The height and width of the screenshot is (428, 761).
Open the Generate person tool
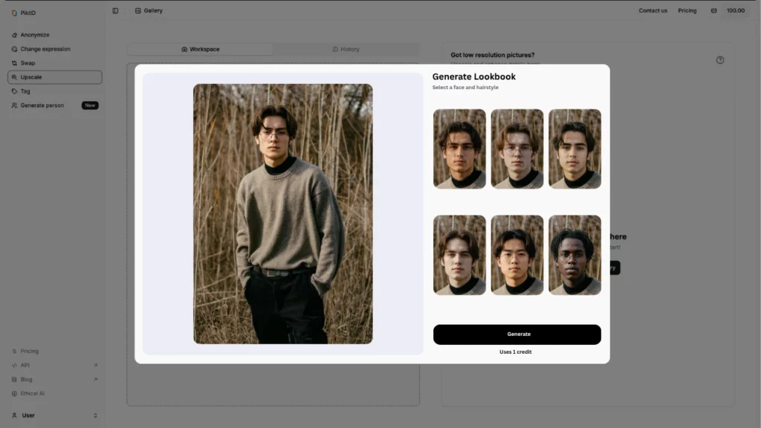[42, 105]
